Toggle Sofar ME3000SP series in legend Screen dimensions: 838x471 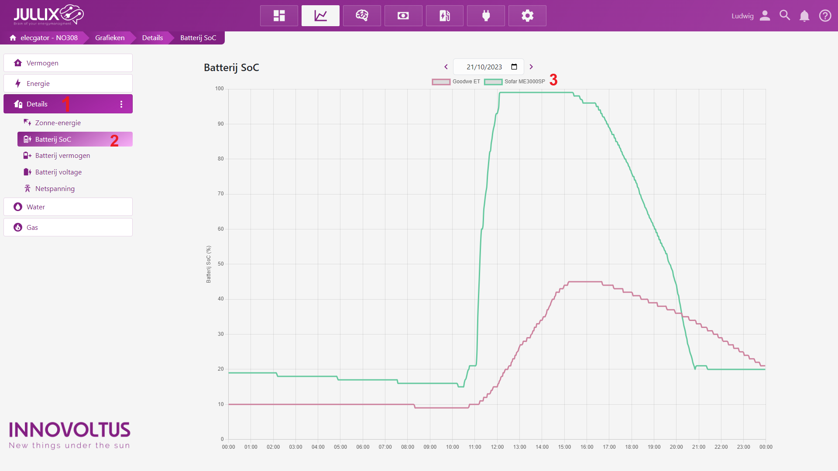pos(515,82)
